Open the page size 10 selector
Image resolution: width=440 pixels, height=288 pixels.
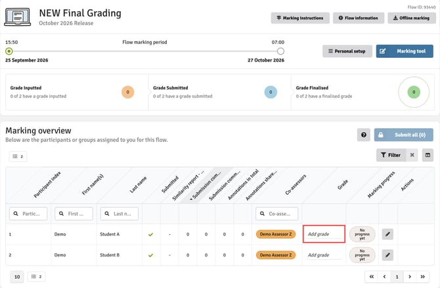[x=17, y=277]
